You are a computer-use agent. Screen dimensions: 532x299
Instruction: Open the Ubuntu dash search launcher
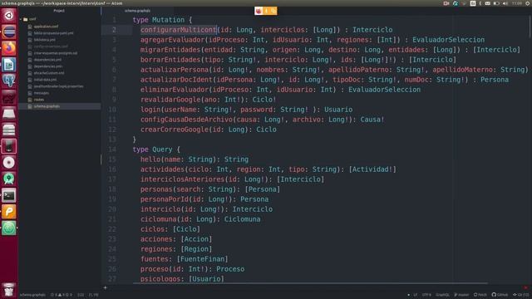pyautogui.click(x=9, y=15)
